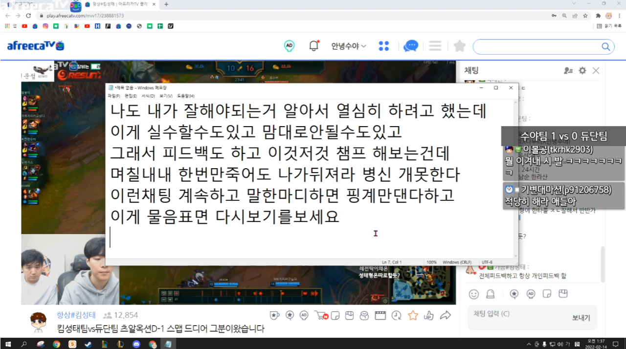
Task: Click the Chrome zoom magnifier icon
Action: point(564,16)
